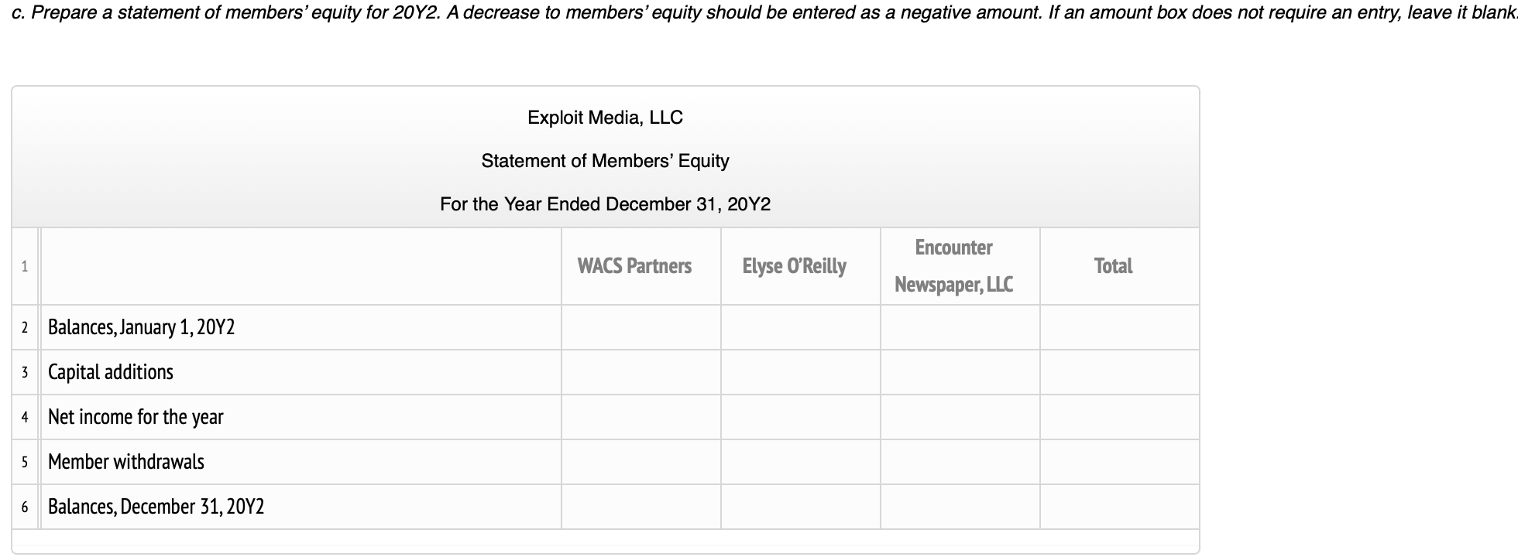Click the Encounter Newspaper cell for Capital additions
The width and height of the screenshot is (1518, 557).
[960, 372]
